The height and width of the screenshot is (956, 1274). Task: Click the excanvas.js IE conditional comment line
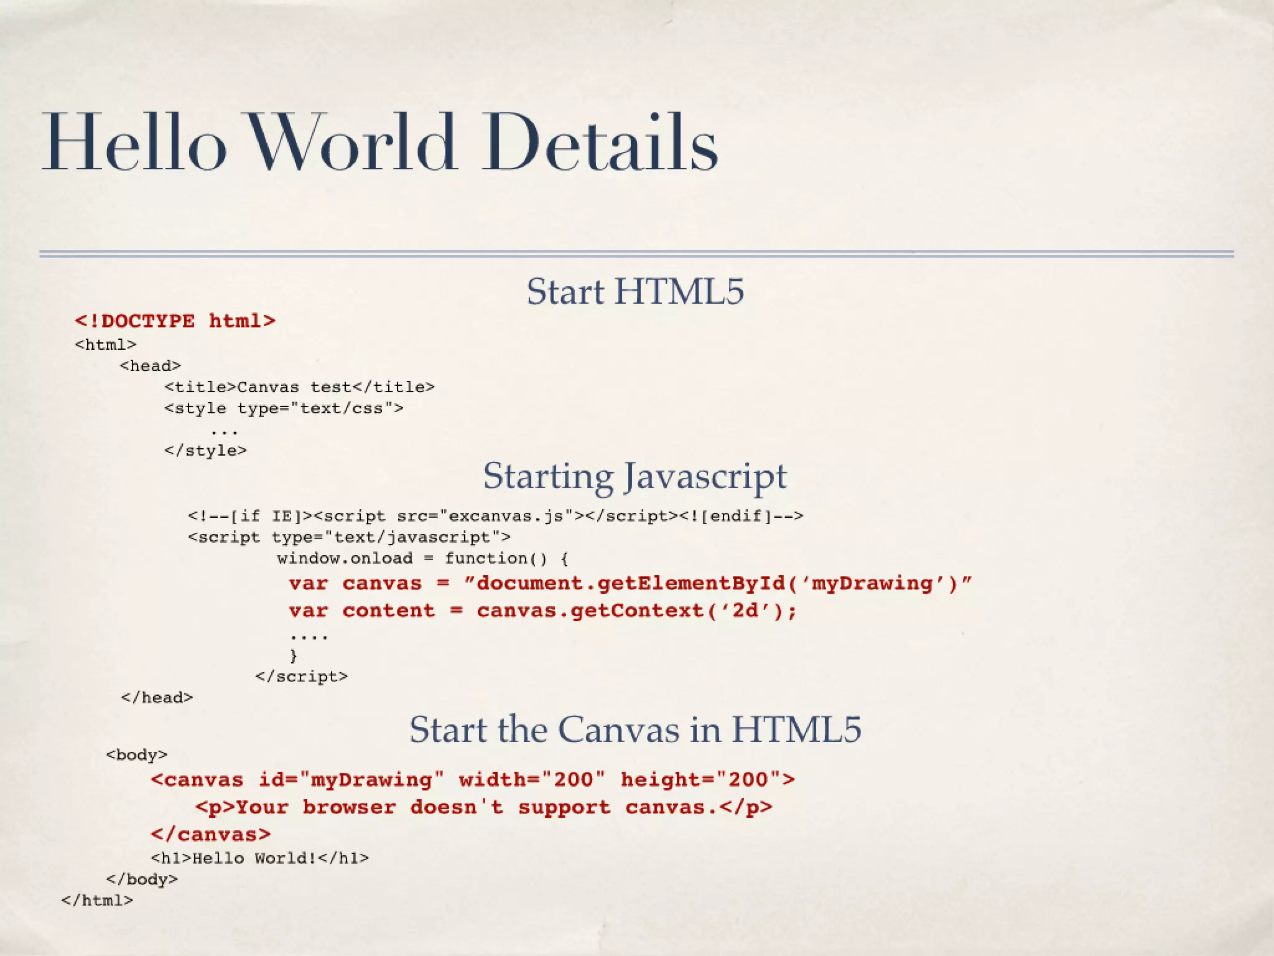click(496, 516)
